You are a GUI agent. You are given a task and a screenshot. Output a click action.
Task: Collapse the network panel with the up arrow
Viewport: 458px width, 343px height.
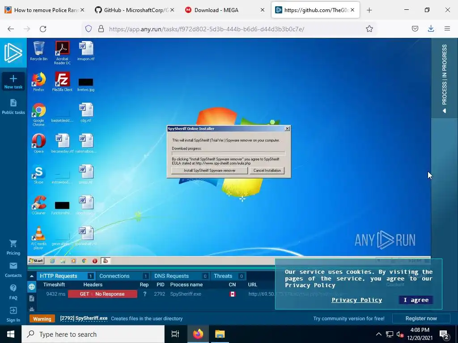(x=32, y=276)
